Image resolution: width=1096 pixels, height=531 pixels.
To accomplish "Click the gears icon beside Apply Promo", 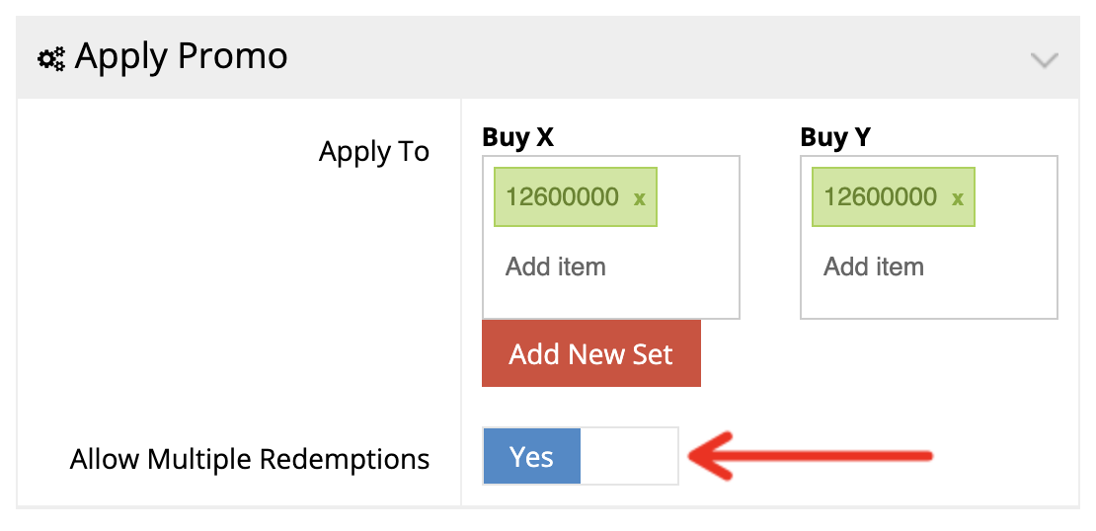I will click(x=50, y=58).
